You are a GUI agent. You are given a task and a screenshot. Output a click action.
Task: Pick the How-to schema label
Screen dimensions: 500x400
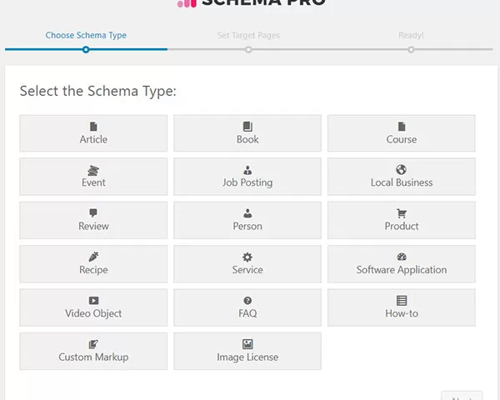402,313
